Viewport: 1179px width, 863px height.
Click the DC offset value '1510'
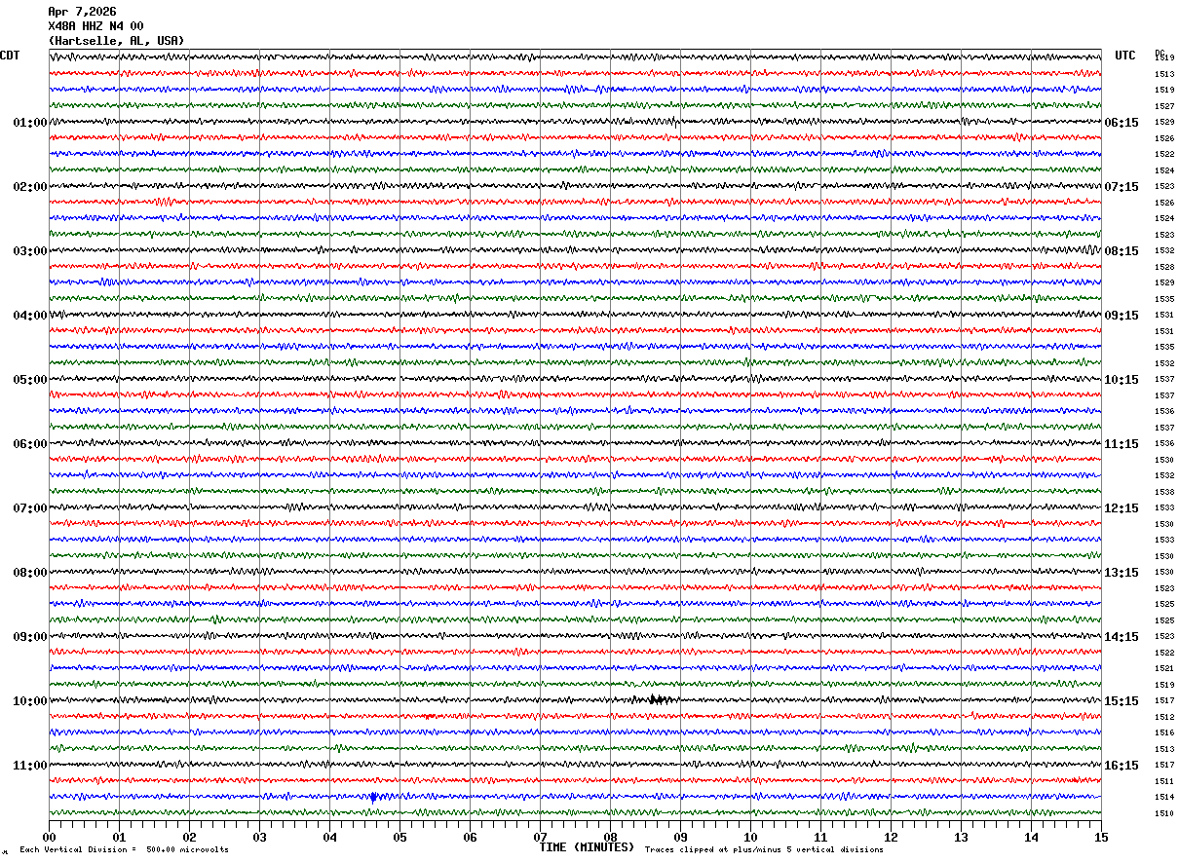[1164, 813]
